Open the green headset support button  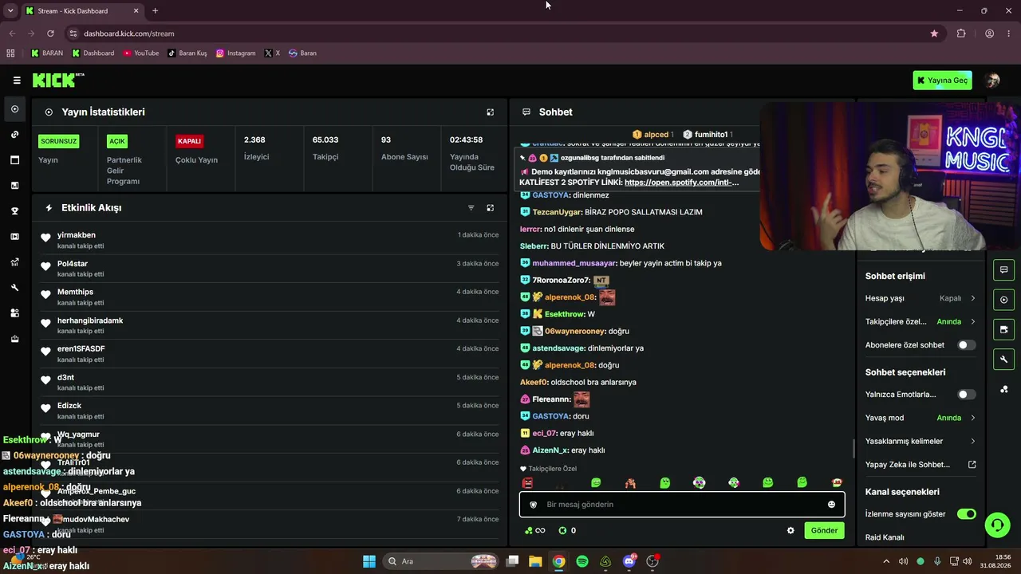(997, 525)
